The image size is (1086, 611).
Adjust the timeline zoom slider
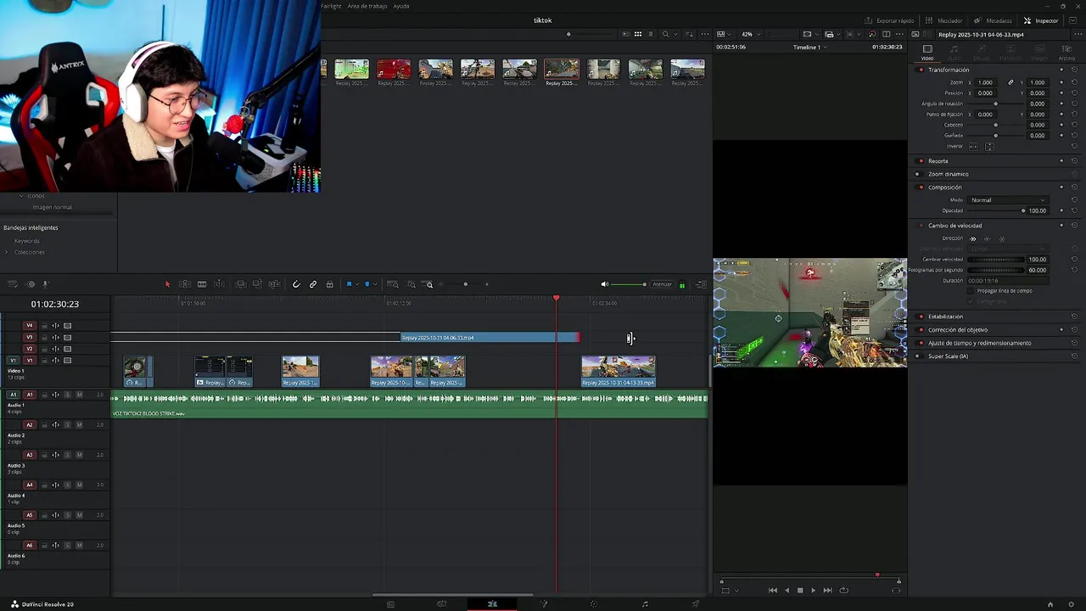coord(465,284)
